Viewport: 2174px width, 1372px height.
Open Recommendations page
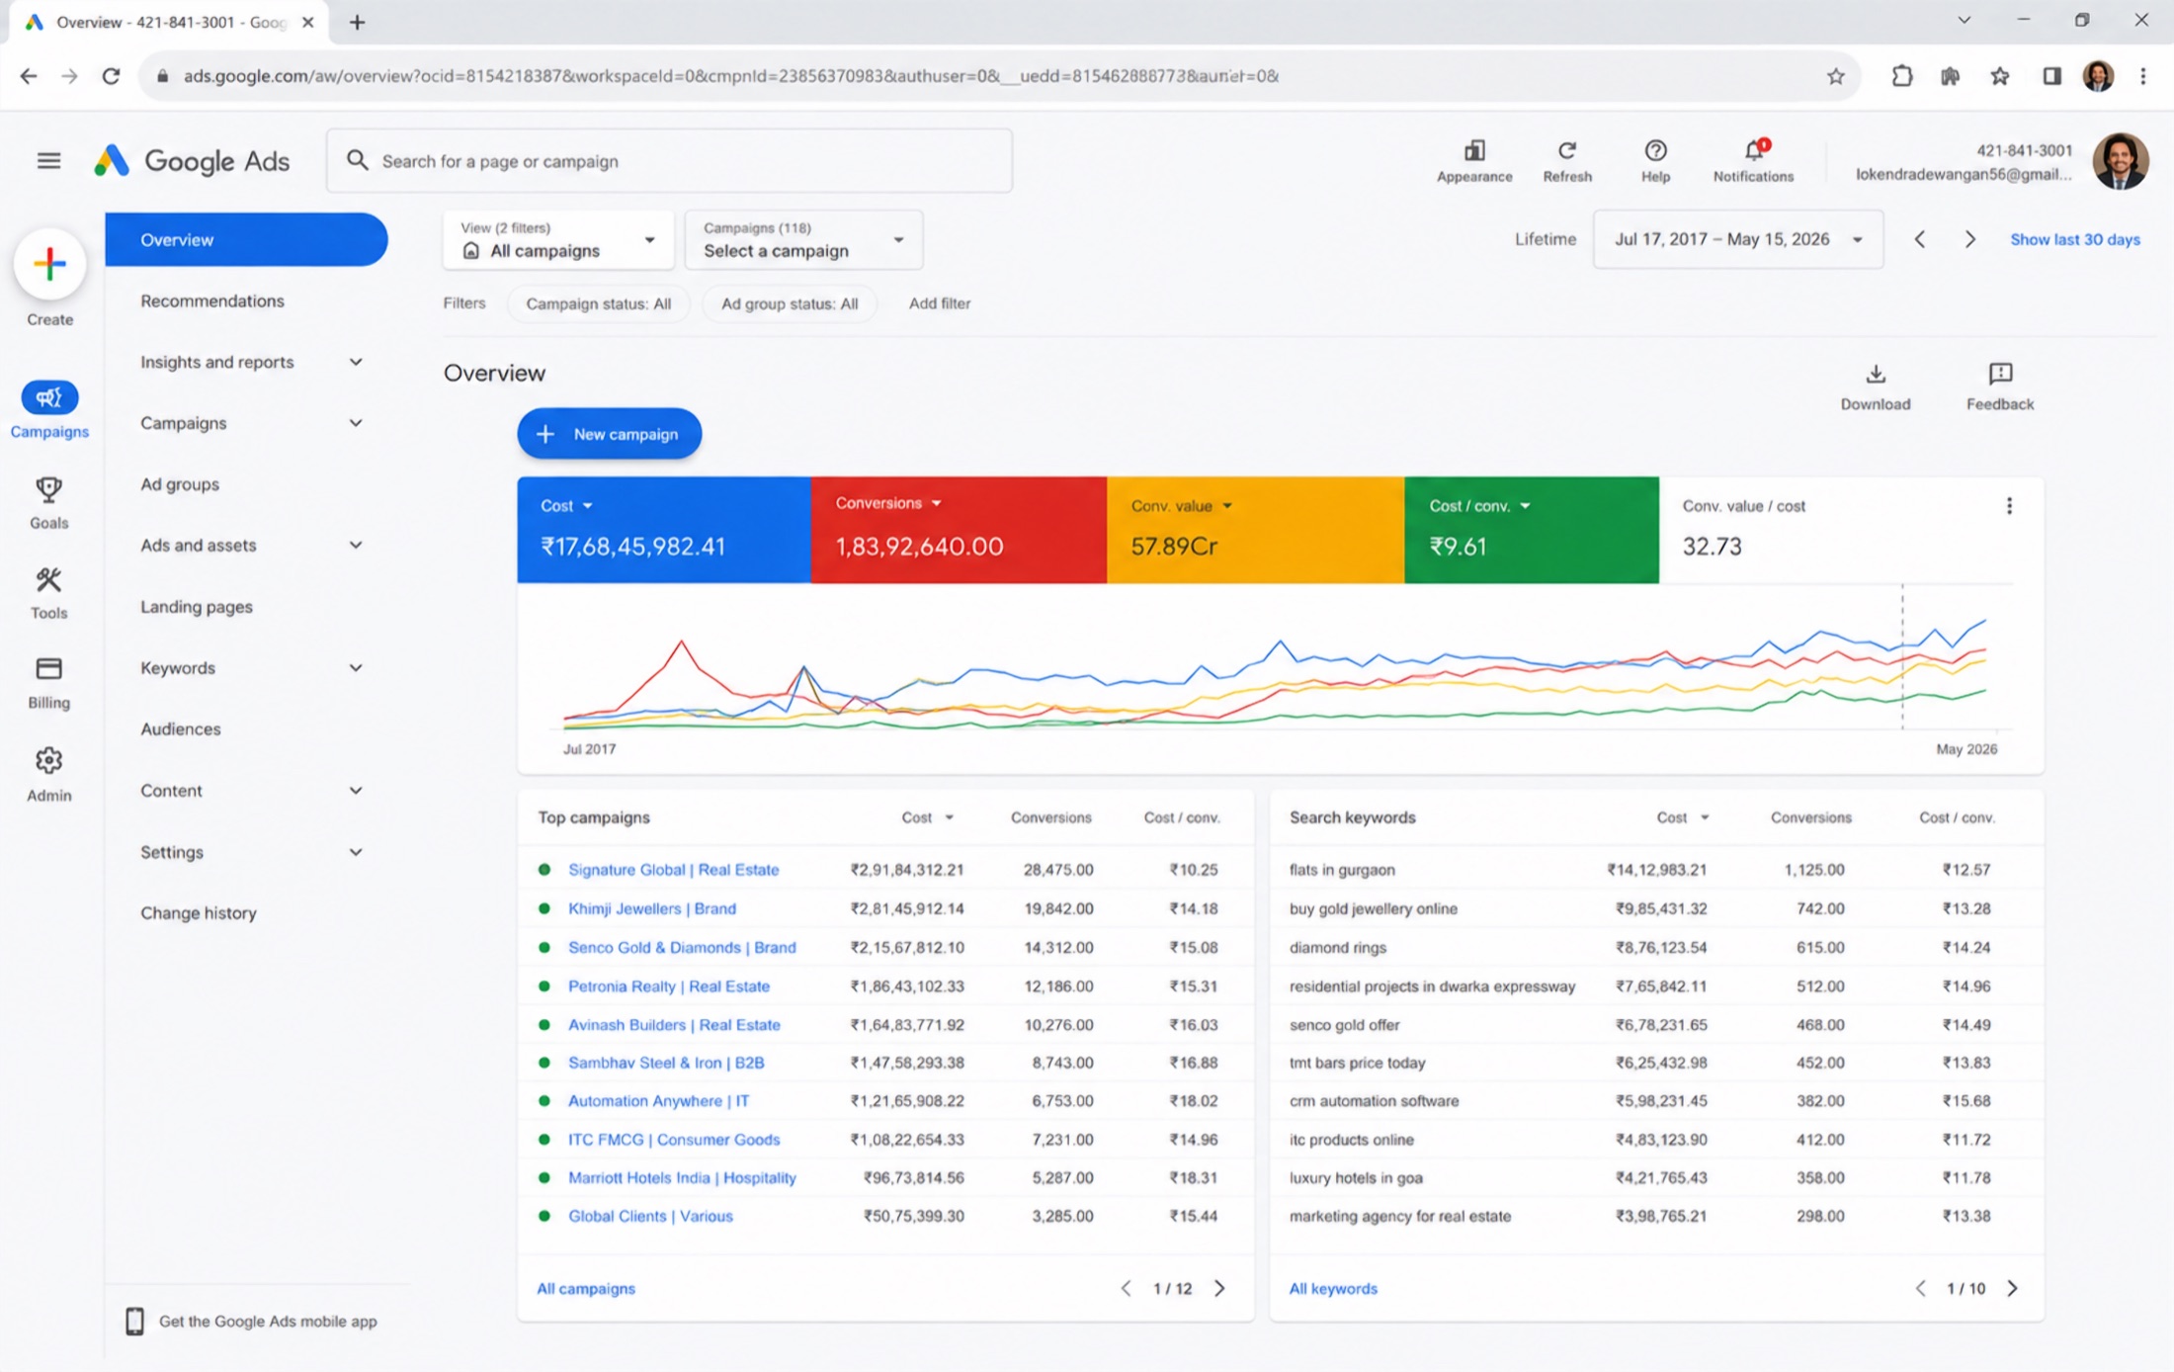tap(212, 300)
